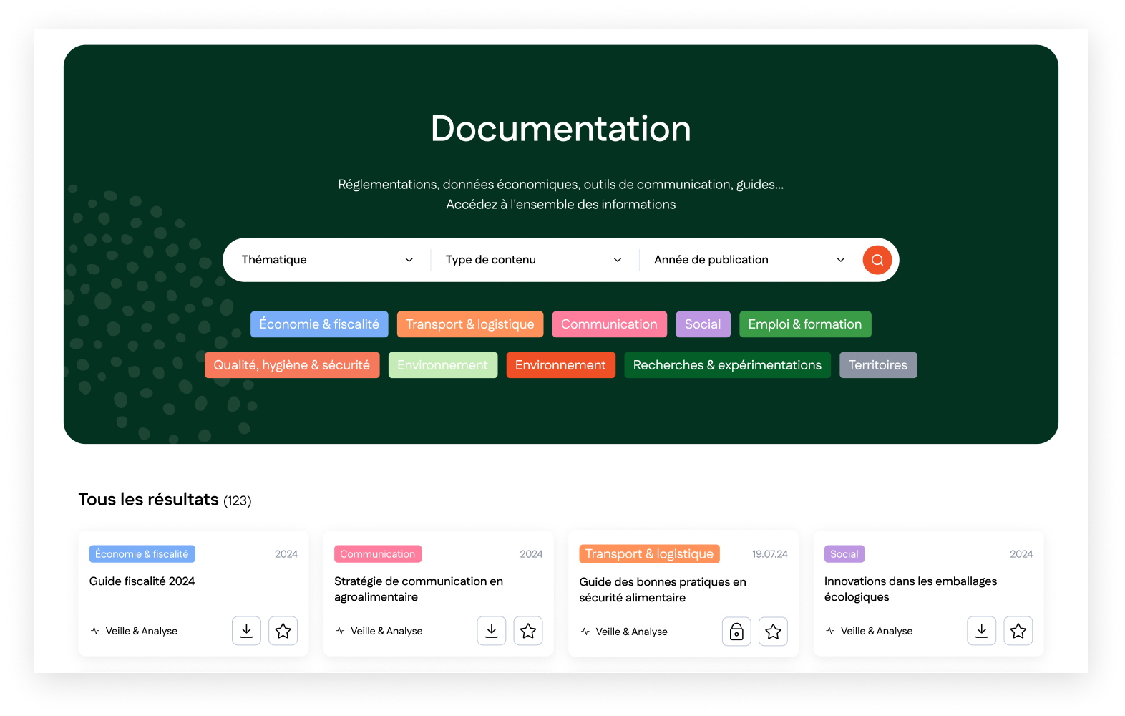Download Innovations dans les emballages écologiques
This screenshot has height=716, width=1125.
(x=981, y=631)
